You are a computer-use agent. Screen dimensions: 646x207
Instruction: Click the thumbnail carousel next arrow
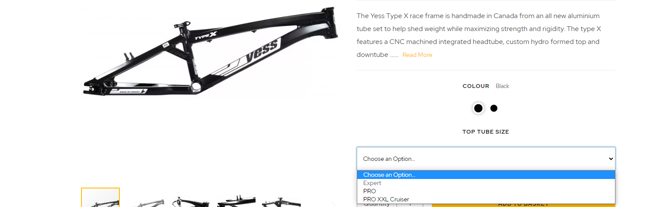333,204
